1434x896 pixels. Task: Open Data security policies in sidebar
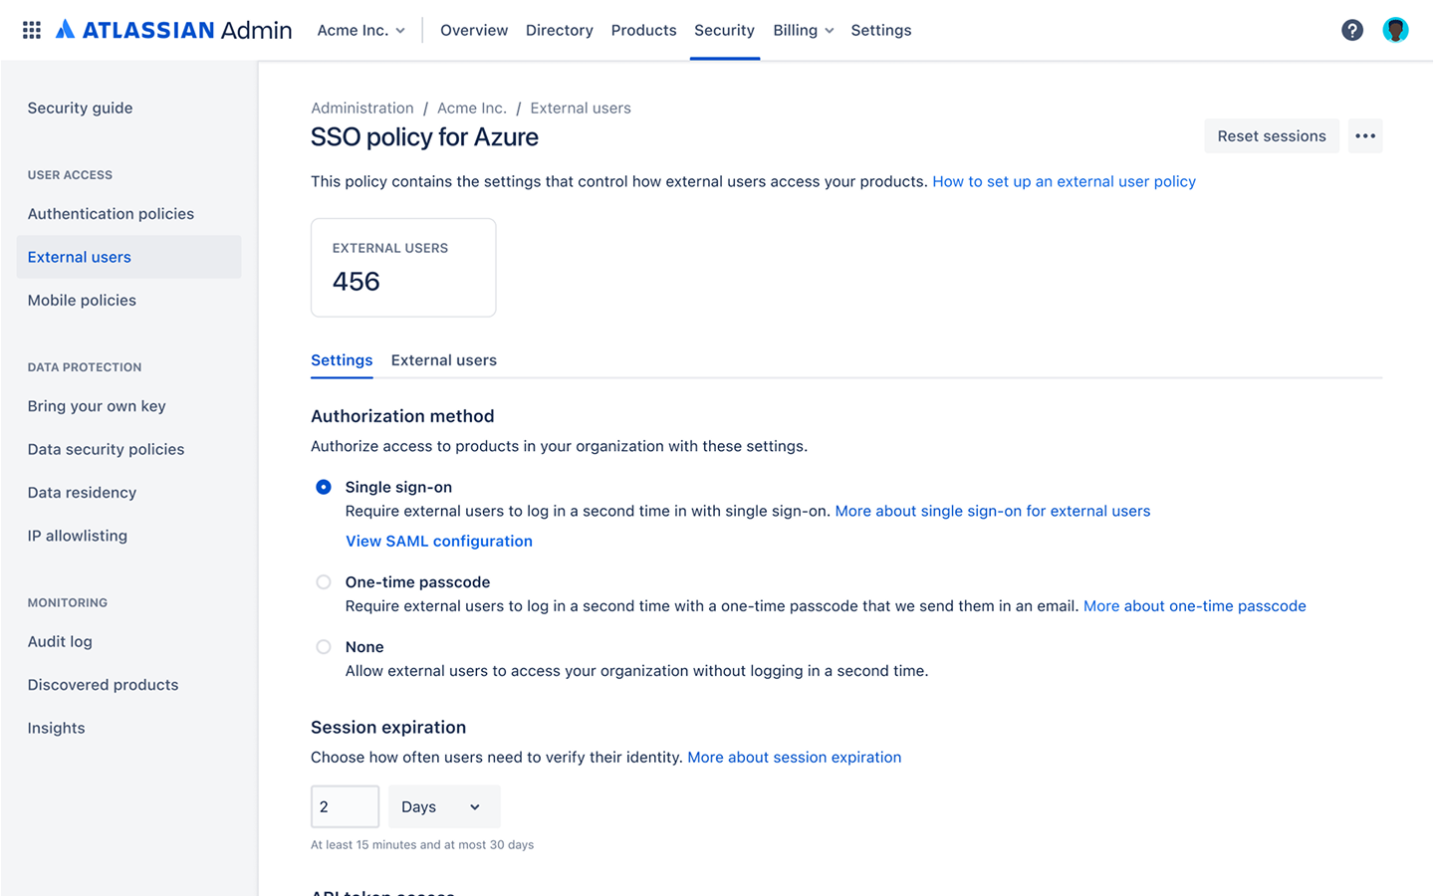(106, 450)
